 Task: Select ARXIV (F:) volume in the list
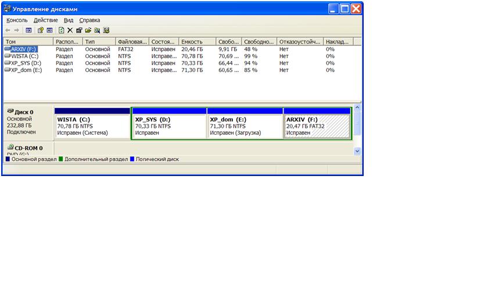(24, 49)
